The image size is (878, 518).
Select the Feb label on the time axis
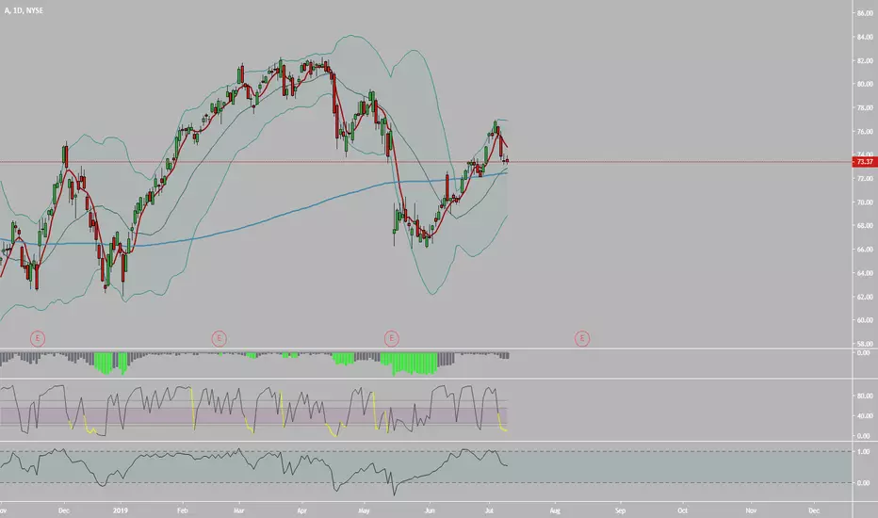point(182,510)
